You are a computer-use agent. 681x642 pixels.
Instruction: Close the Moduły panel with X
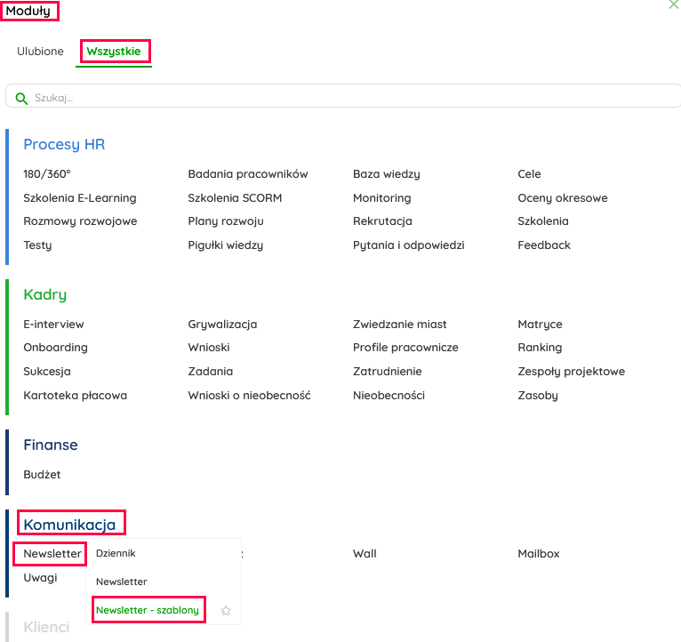(x=673, y=5)
